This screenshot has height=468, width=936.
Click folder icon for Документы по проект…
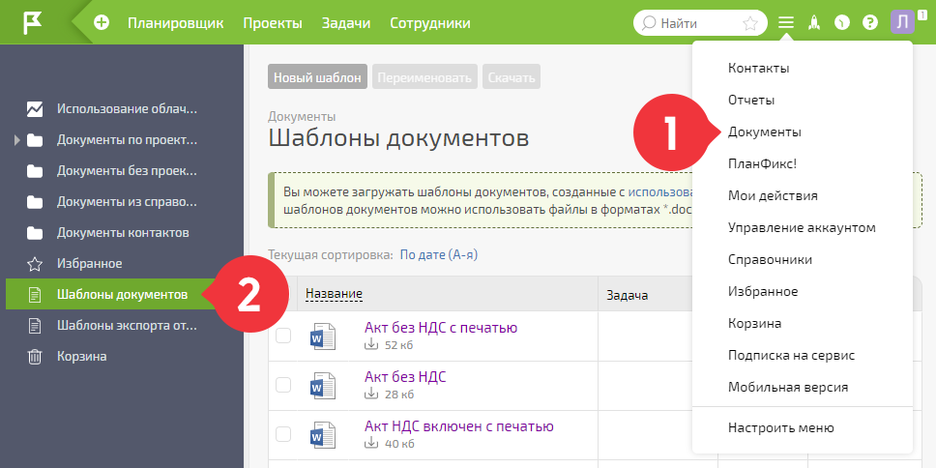[35, 140]
